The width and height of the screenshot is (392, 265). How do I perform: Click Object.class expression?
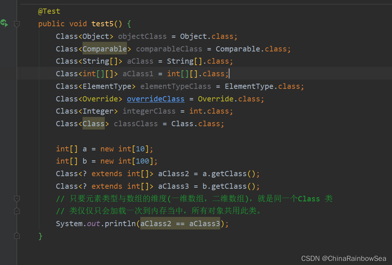tap(207, 37)
